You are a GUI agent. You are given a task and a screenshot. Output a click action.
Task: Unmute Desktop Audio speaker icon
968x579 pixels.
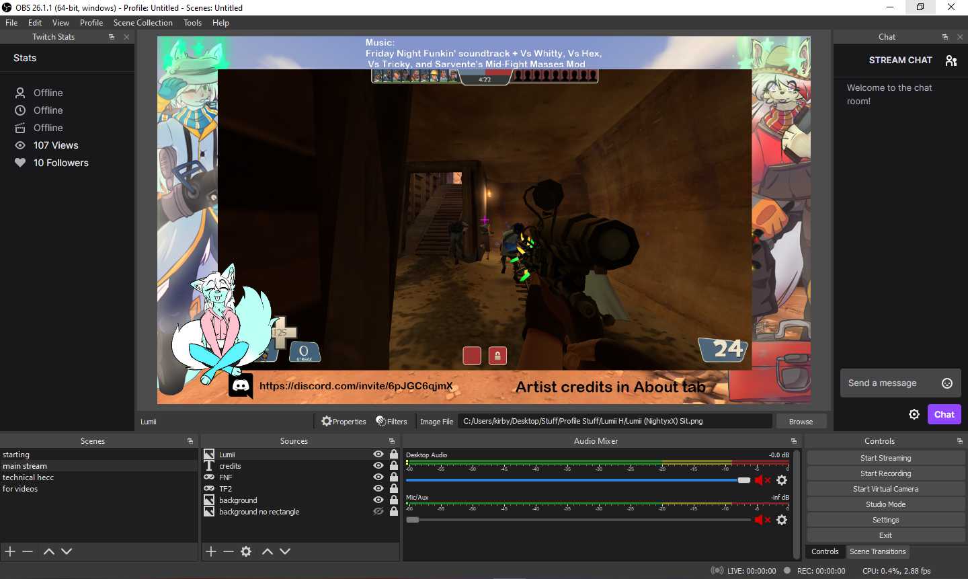pos(762,480)
